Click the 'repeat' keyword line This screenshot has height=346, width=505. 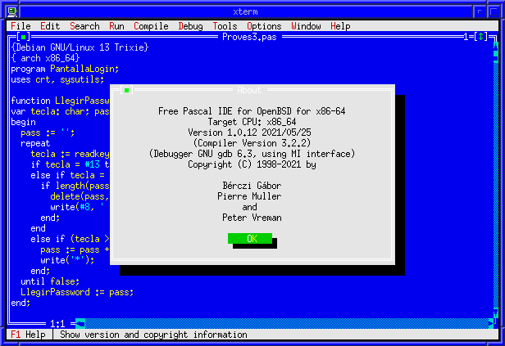[x=35, y=143]
